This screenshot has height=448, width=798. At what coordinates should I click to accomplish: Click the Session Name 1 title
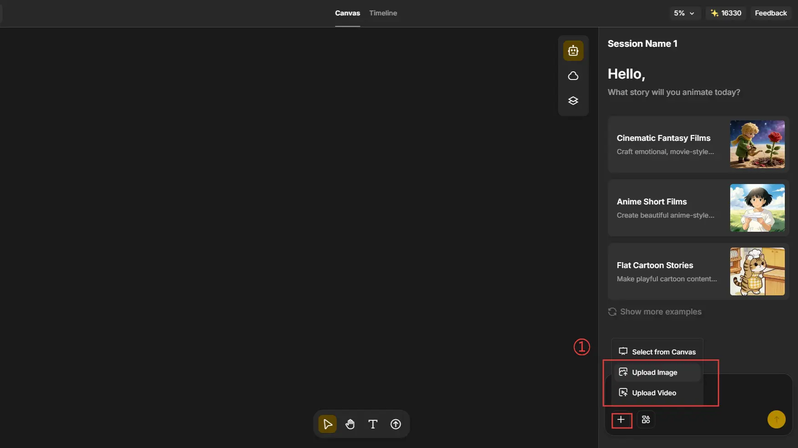point(642,44)
